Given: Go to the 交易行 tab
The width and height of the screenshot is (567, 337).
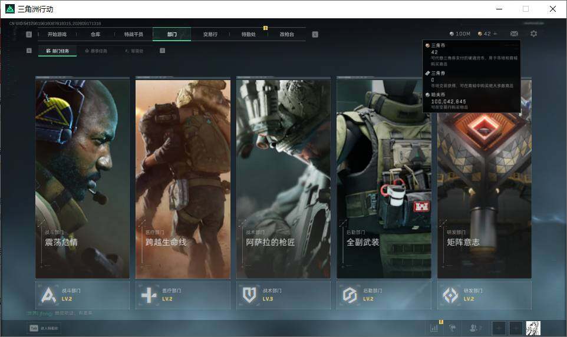Looking at the screenshot, I should coord(210,34).
